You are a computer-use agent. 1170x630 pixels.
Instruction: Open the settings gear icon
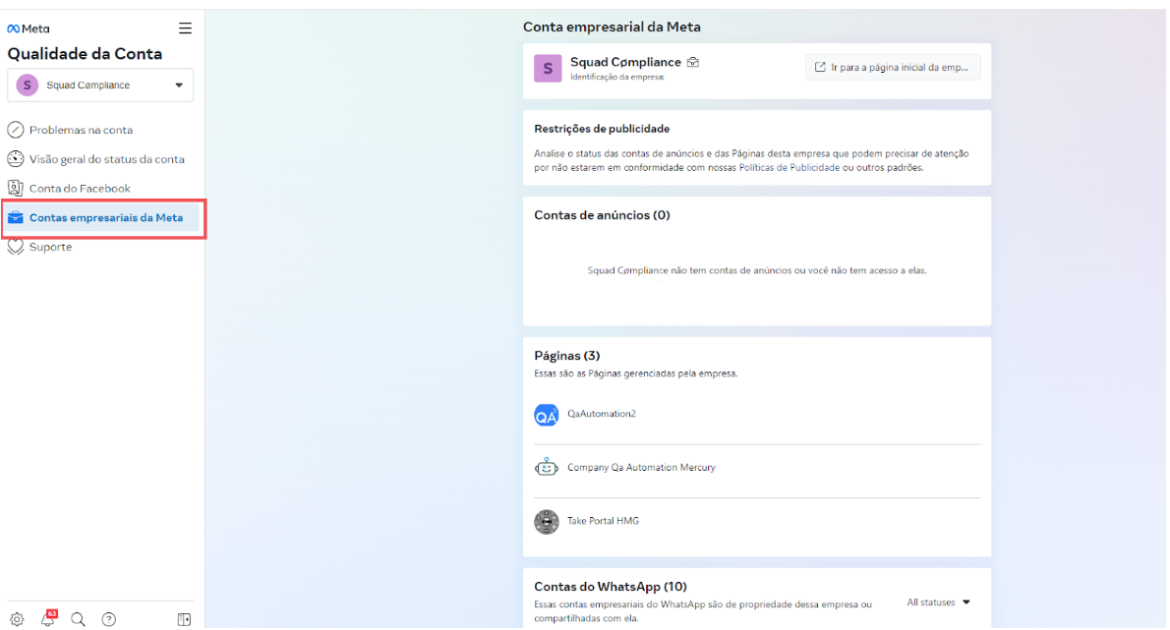[17, 619]
